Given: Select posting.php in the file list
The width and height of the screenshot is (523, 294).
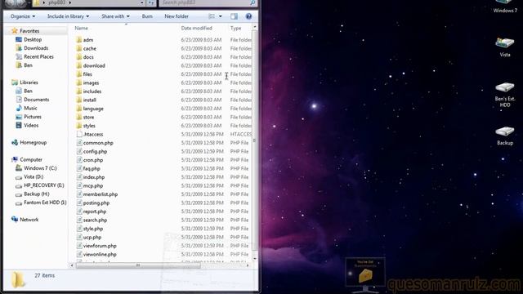Looking at the screenshot, I should tap(96, 203).
